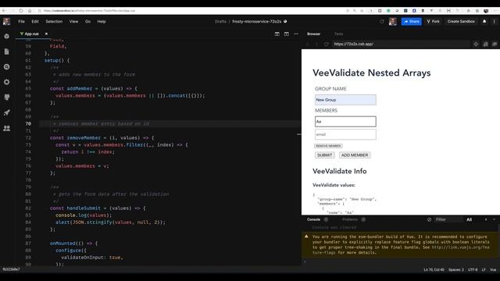Select the App.vue editor tab

pyautogui.click(x=31, y=34)
